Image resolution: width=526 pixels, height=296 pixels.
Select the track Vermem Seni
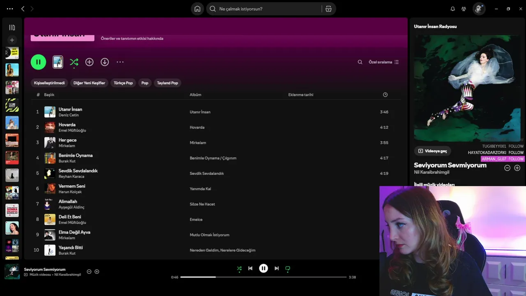click(72, 186)
